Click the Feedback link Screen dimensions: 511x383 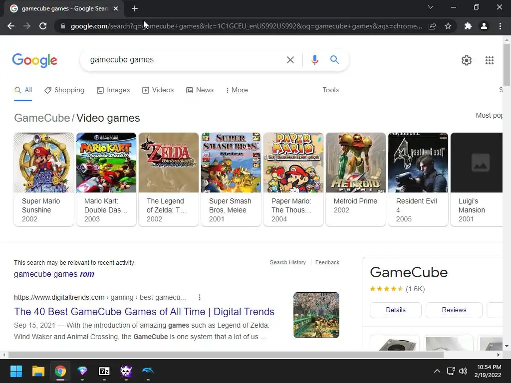point(327,262)
